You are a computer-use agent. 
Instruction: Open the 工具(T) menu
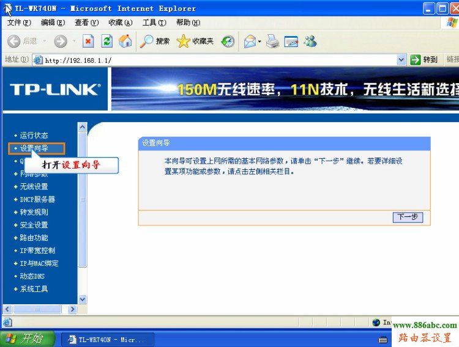coord(154,23)
